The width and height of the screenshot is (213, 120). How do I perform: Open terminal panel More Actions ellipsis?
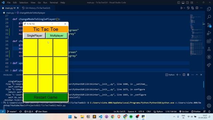[192, 75]
